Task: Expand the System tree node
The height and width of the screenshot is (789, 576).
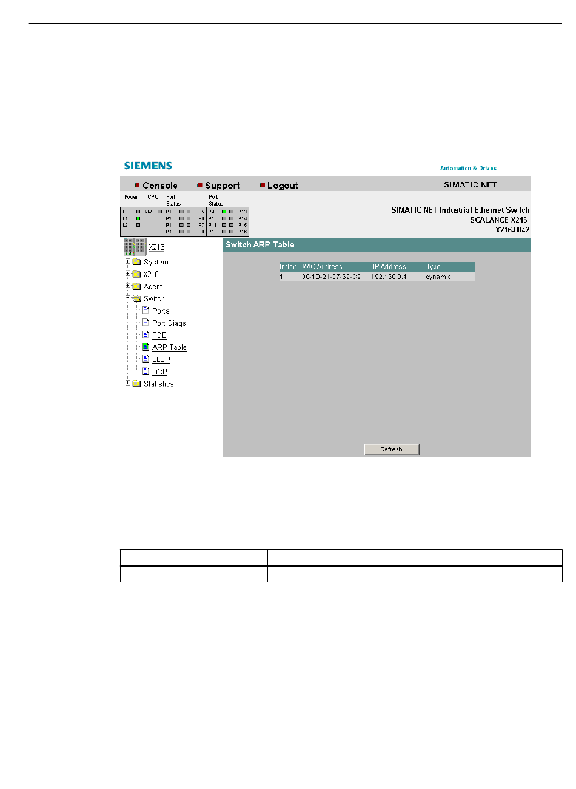Action: tap(128, 261)
